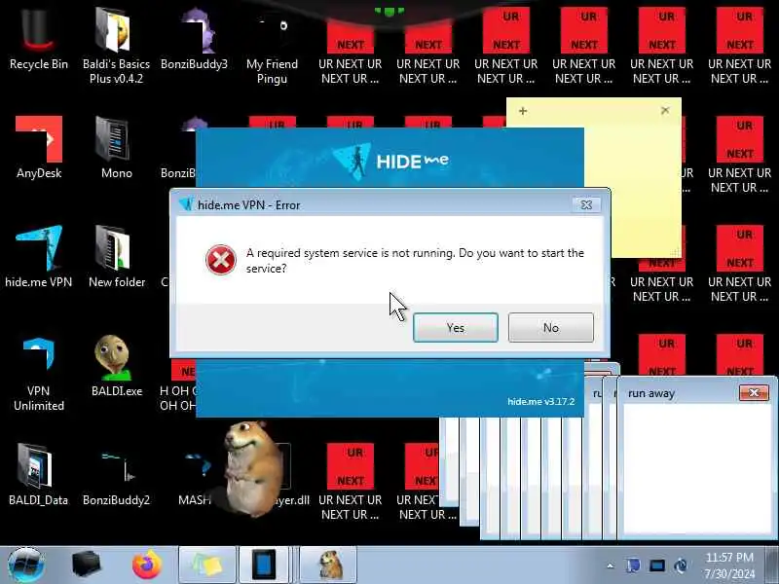Open the Mono folder icon
Viewport: 779px width, 584px height.
(116, 148)
